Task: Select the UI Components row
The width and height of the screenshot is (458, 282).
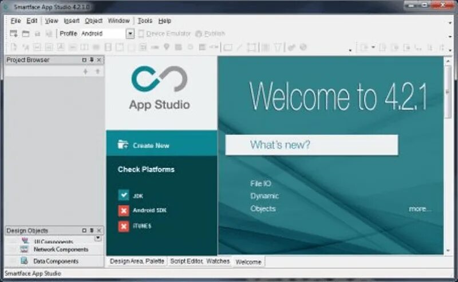Action: tap(54, 241)
